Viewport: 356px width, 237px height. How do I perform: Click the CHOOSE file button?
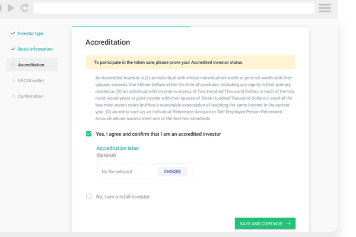click(x=172, y=172)
